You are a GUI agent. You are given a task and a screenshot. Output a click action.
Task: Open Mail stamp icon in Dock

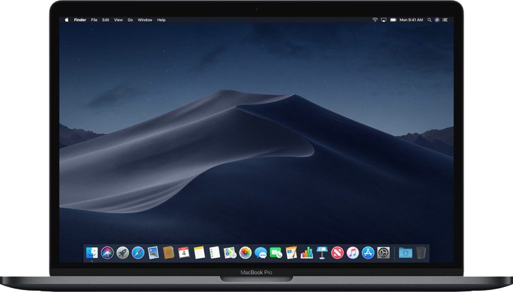[153, 253]
